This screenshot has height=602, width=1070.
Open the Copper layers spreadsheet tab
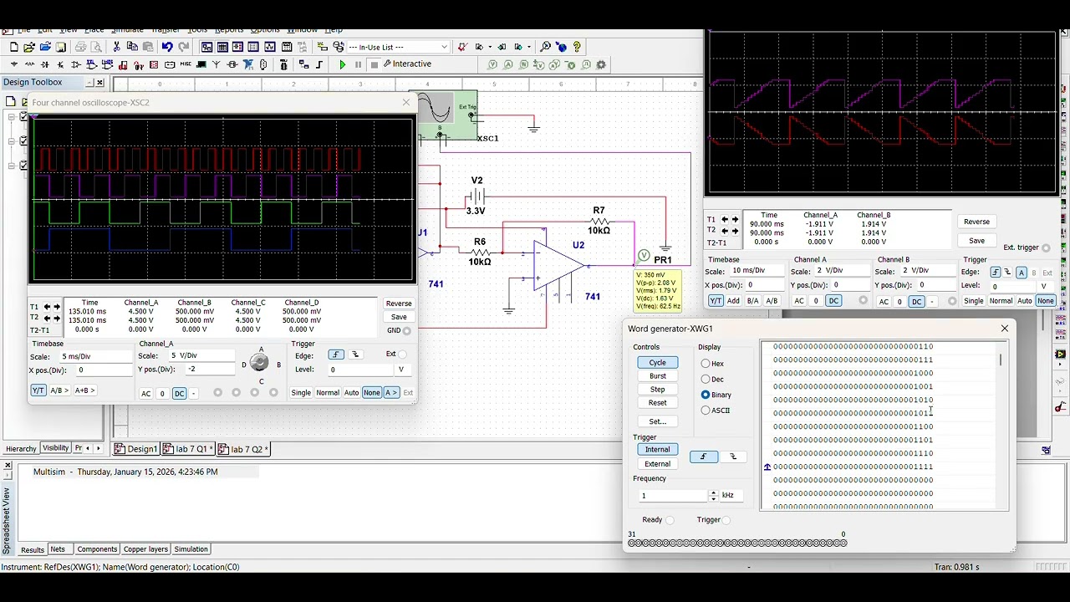(x=145, y=549)
